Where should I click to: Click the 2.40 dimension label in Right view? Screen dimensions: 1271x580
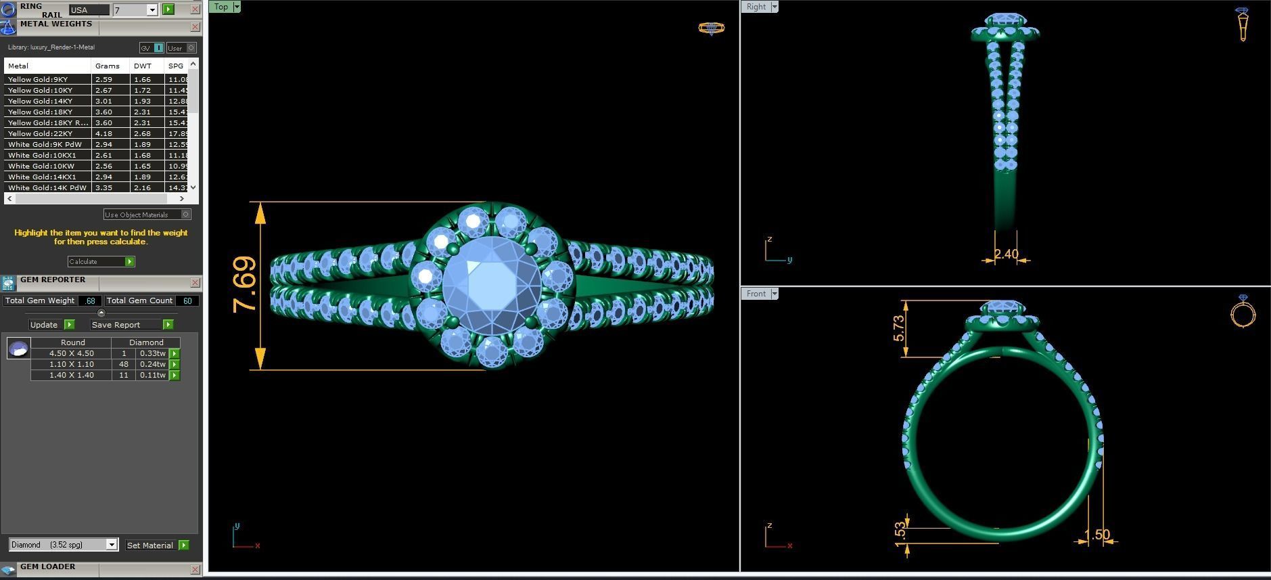(x=1006, y=254)
